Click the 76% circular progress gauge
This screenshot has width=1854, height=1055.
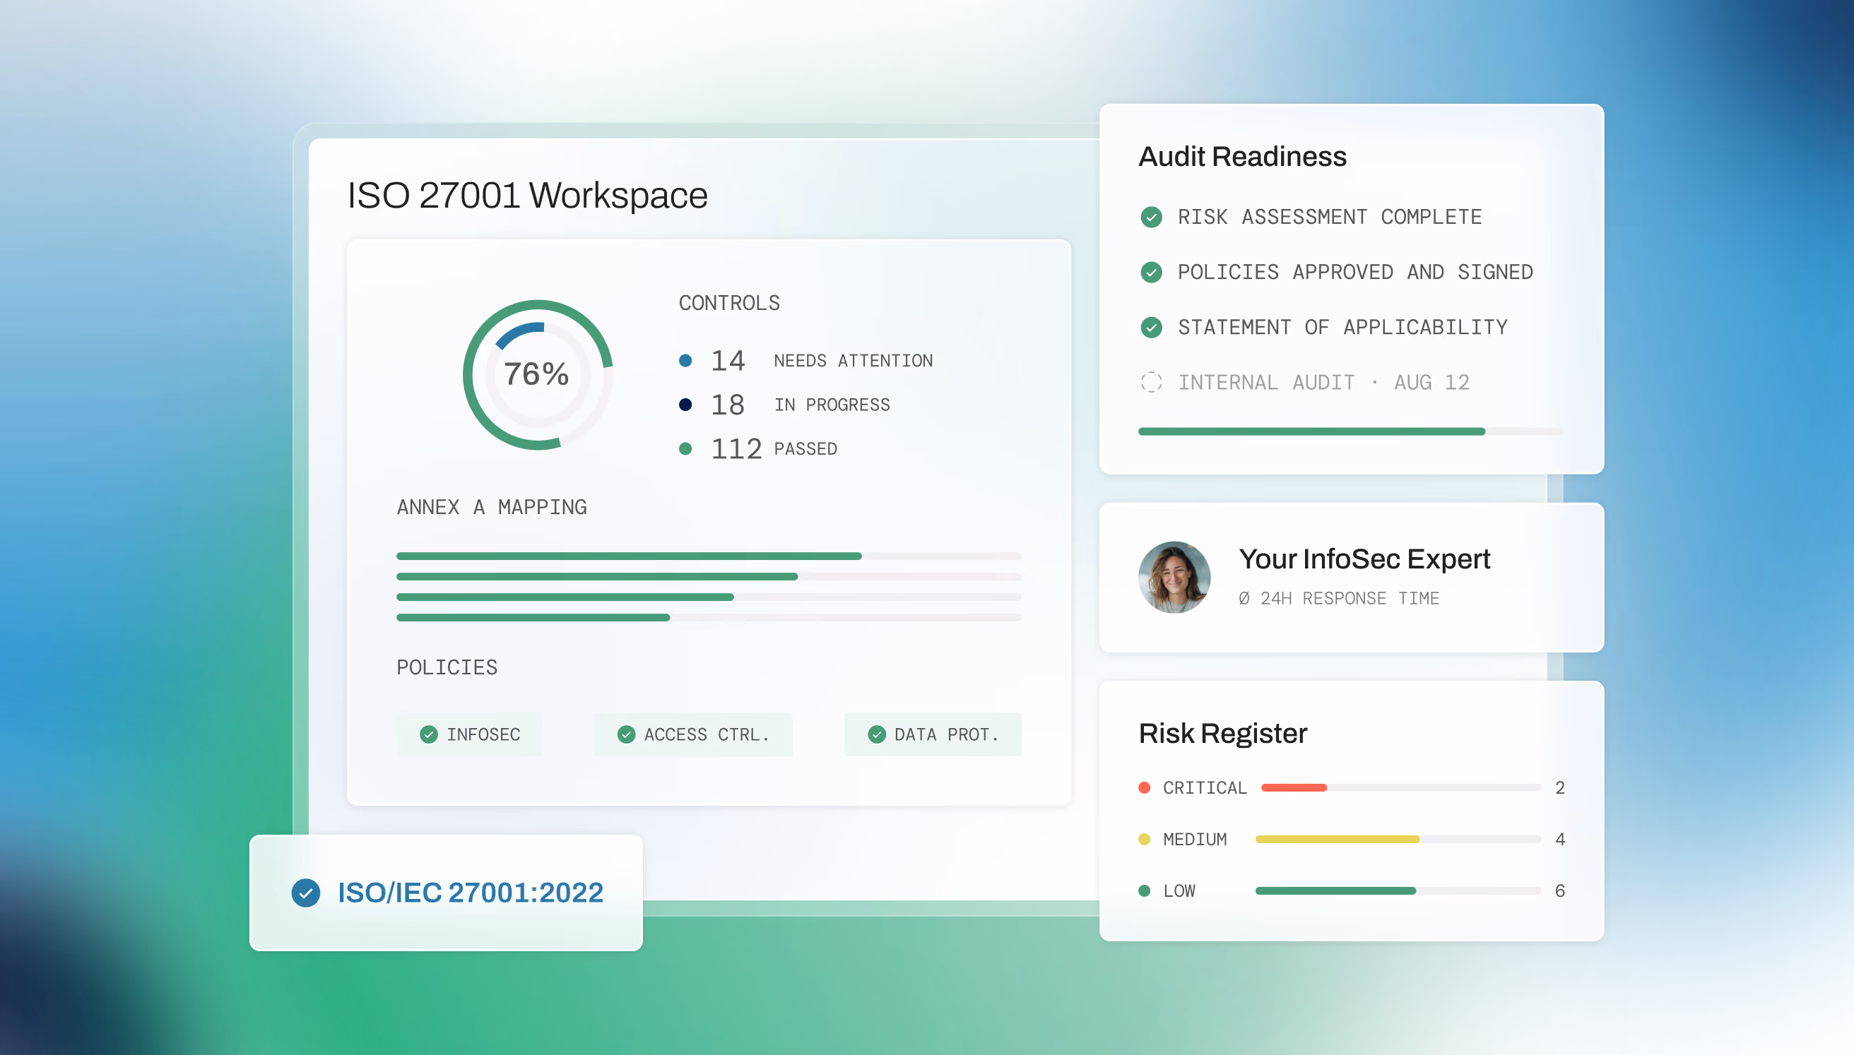coord(538,374)
